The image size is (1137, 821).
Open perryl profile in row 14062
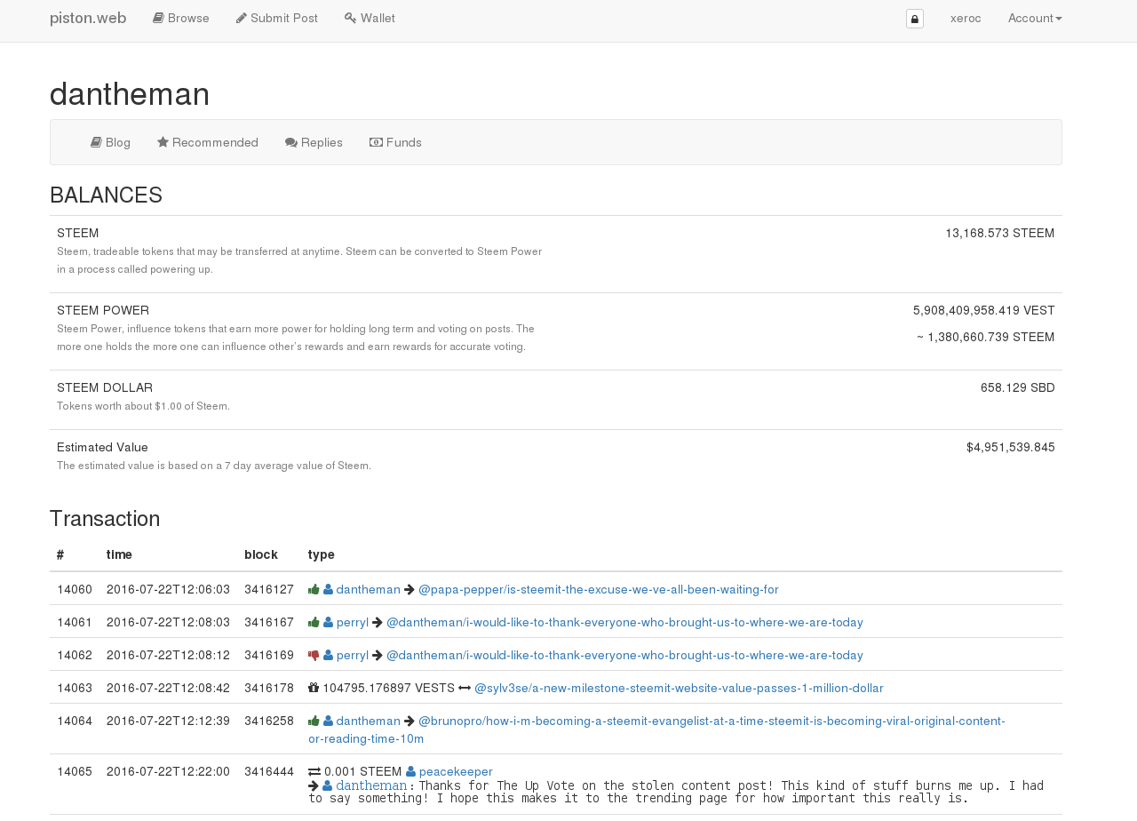coord(352,655)
